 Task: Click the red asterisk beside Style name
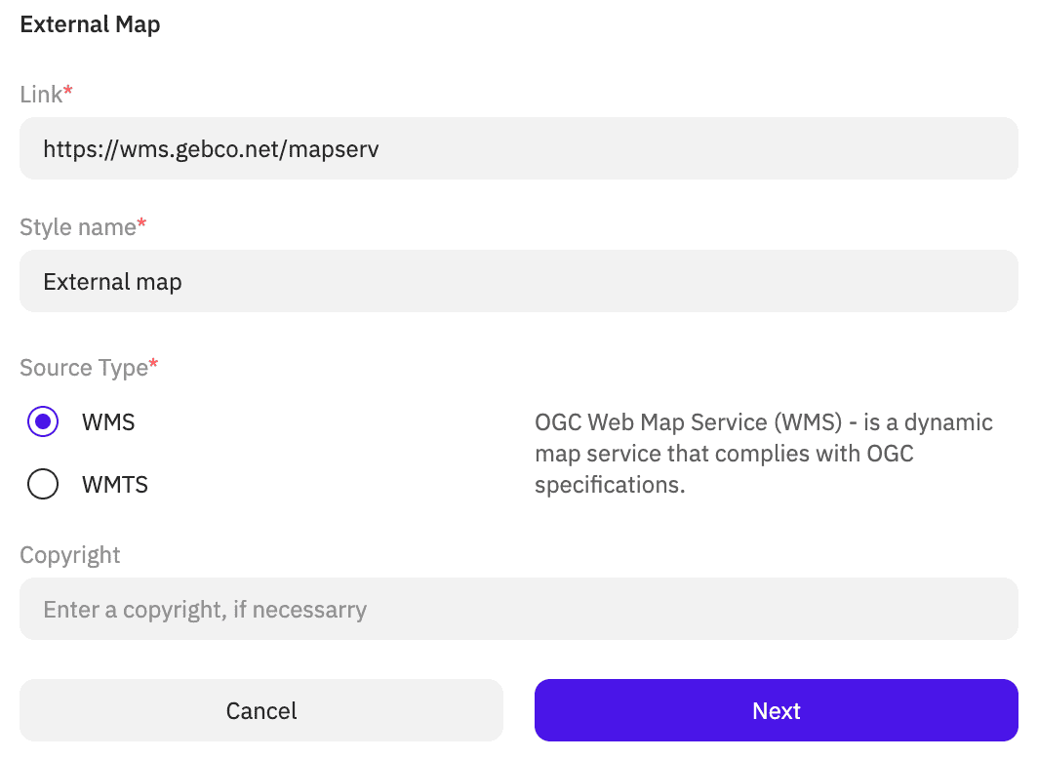point(142,225)
